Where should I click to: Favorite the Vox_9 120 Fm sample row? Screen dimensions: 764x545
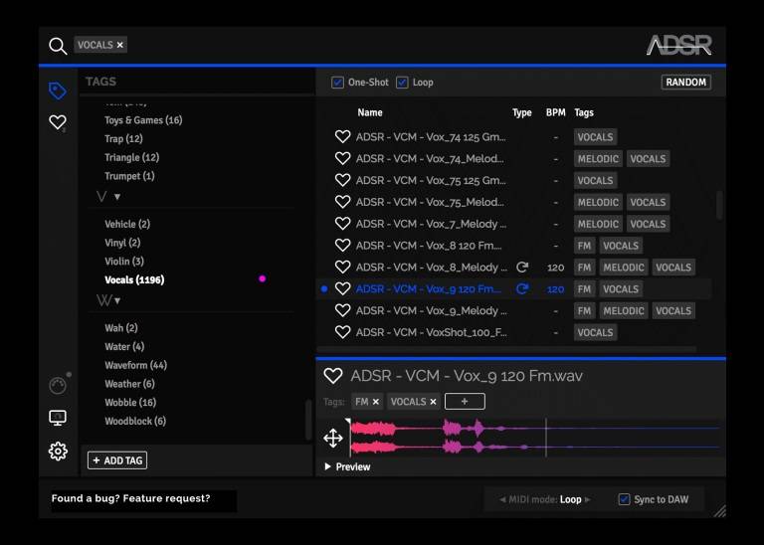coord(342,289)
